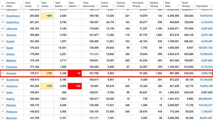This screenshot has width=213, height=120.
Task: Sort by Total Deaths column icon
Action: 65,6
